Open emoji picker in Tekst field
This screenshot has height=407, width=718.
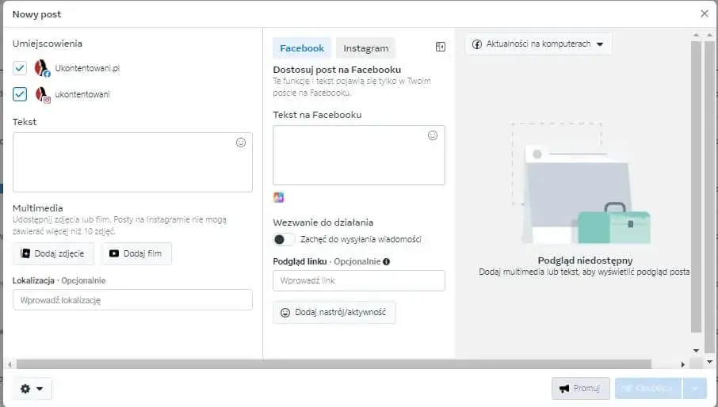tap(241, 143)
